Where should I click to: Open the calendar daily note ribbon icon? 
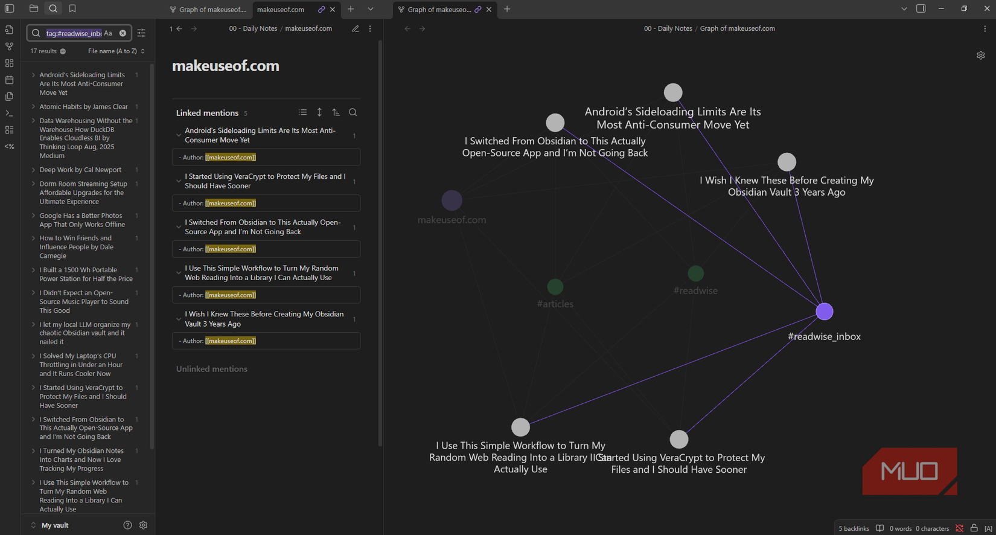tap(9, 80)
